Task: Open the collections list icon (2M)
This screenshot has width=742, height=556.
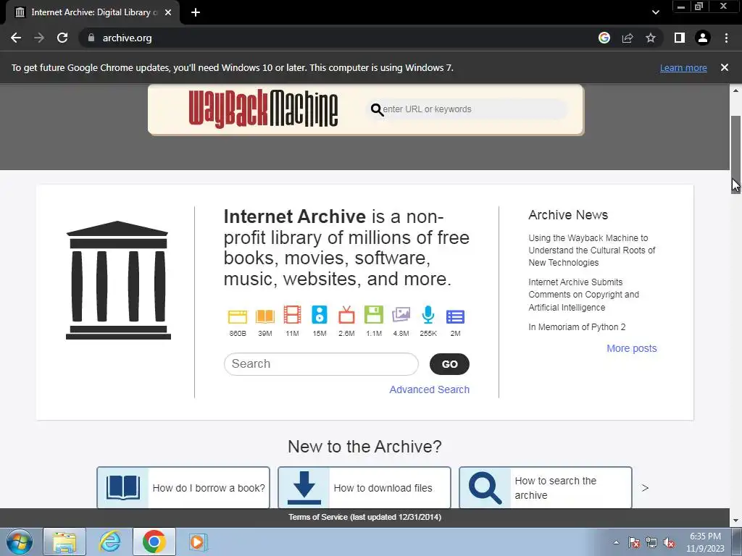Action: click(x=455, y=316)
